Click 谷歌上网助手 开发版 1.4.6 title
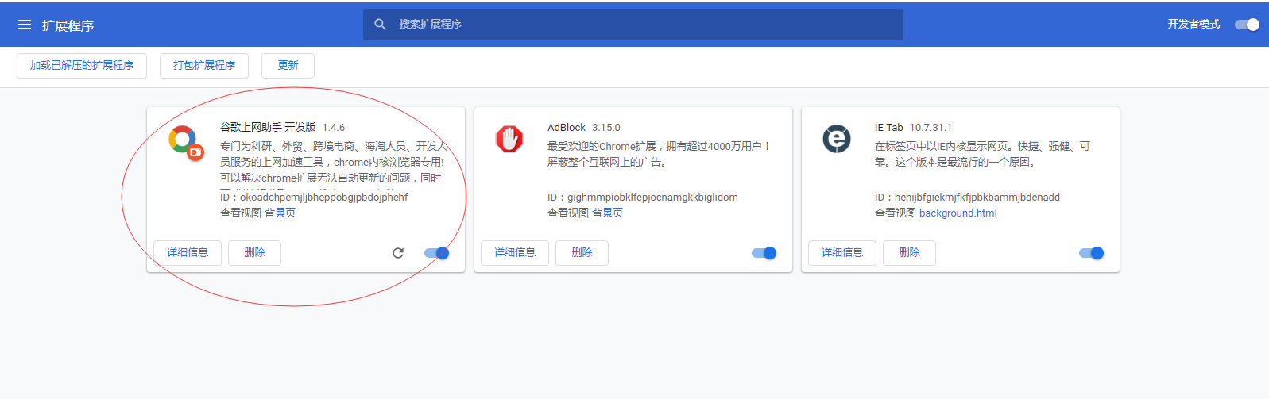 coord(282,127)
